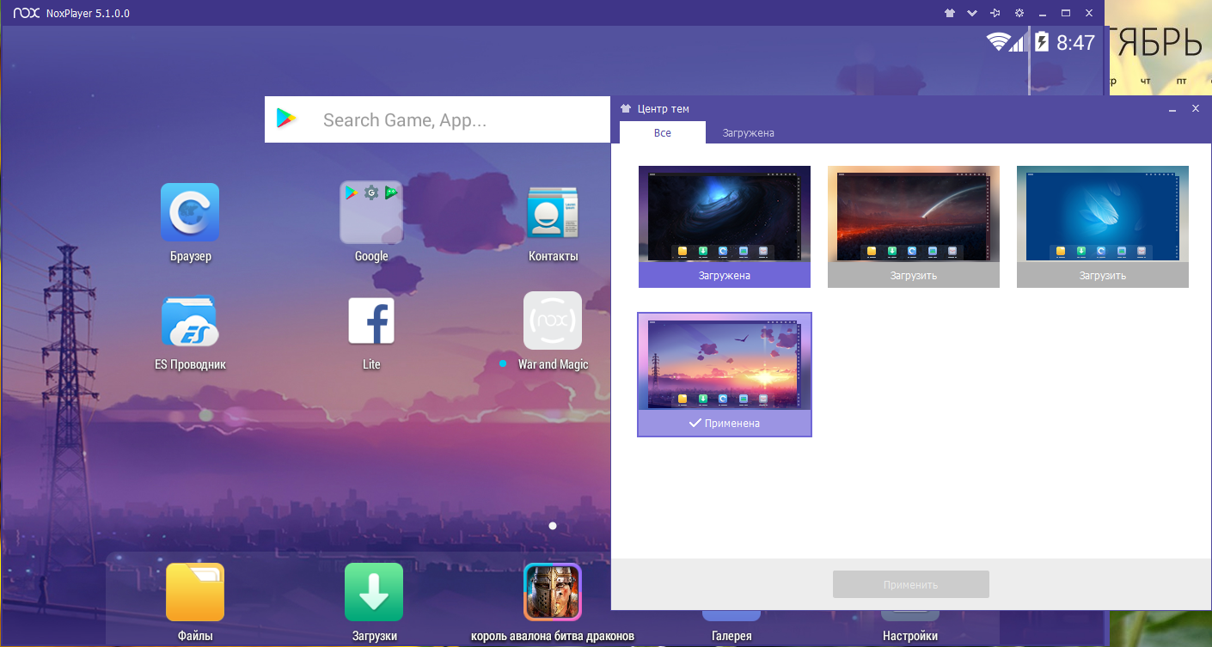
Task: Open NoxPlayer system settings gear icon
Action: tap(1019, 13)
